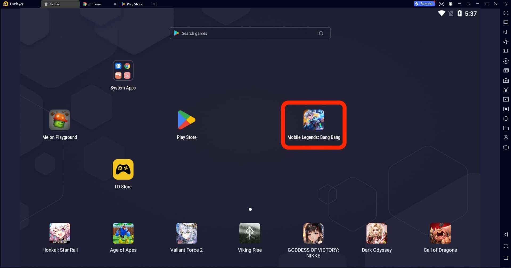Click the home screen page indicator dot

tap(250, 209)
